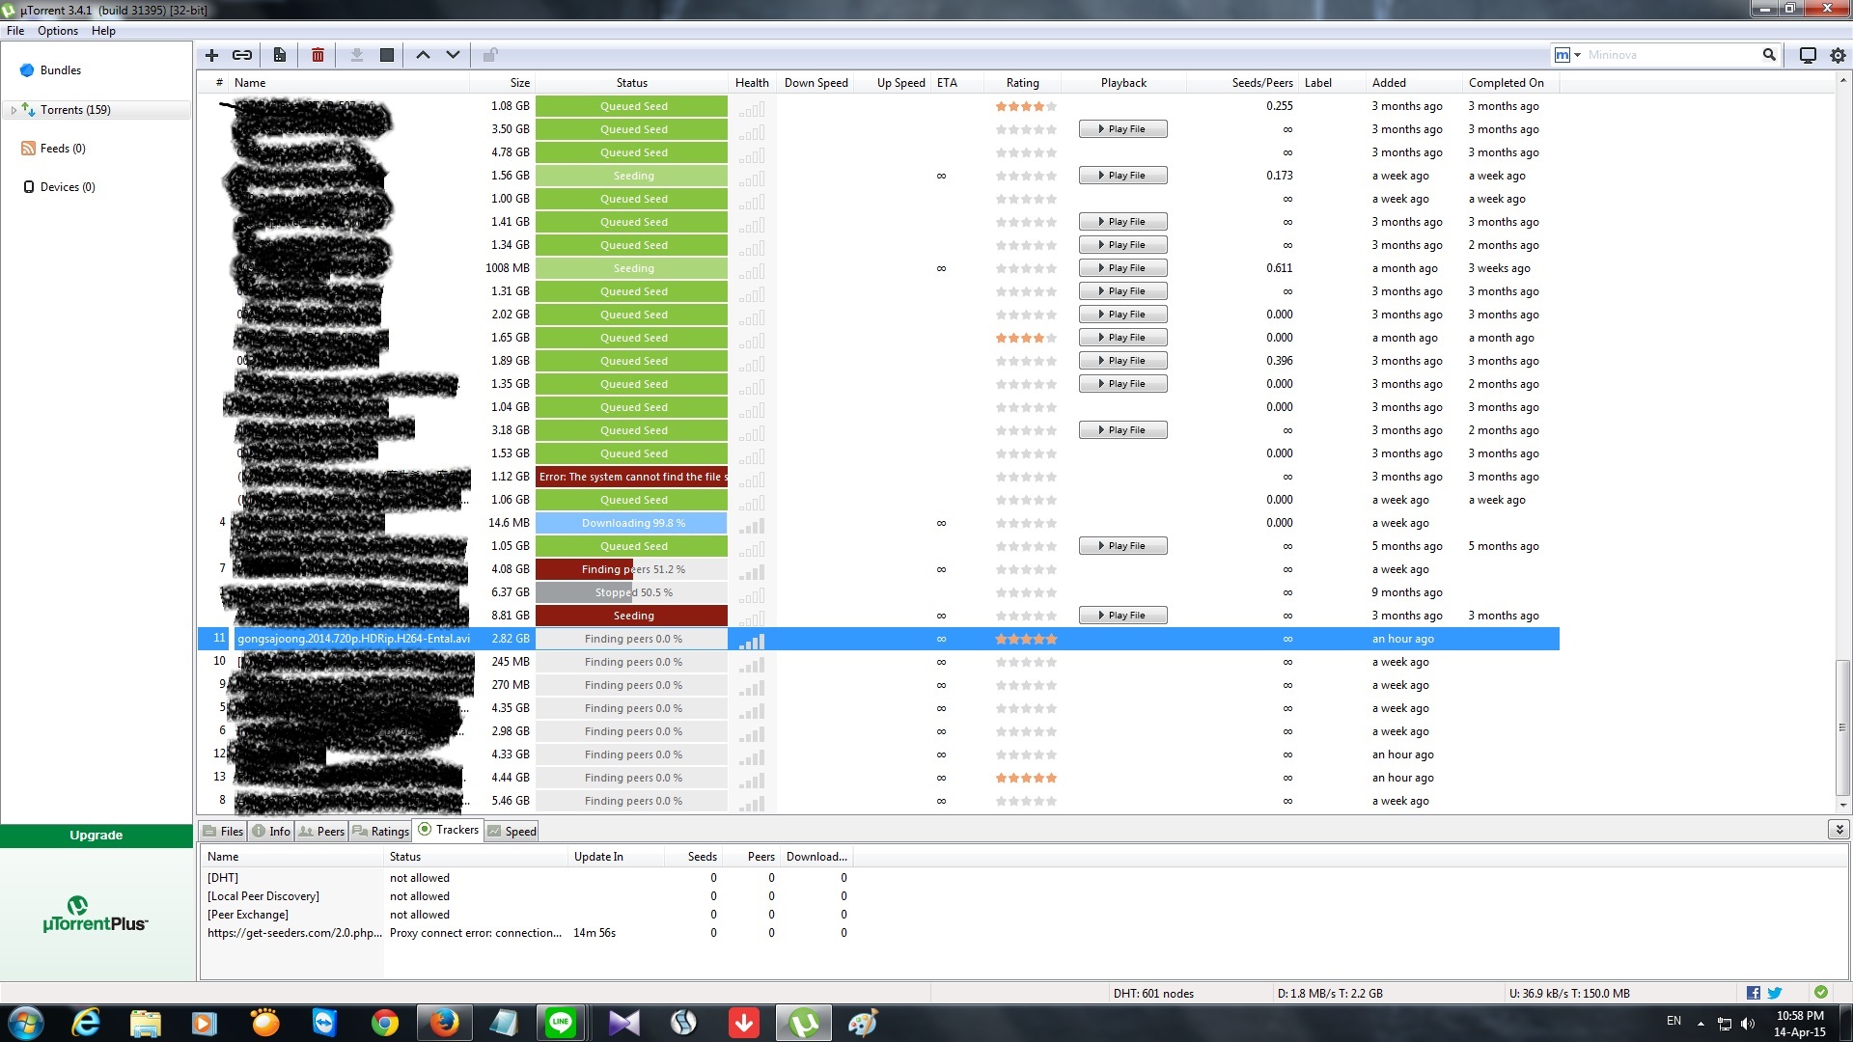Click the green Upgrade button
This screenshot has height=1042, width=1853.
pyautogui.click(x=97, y=836)
